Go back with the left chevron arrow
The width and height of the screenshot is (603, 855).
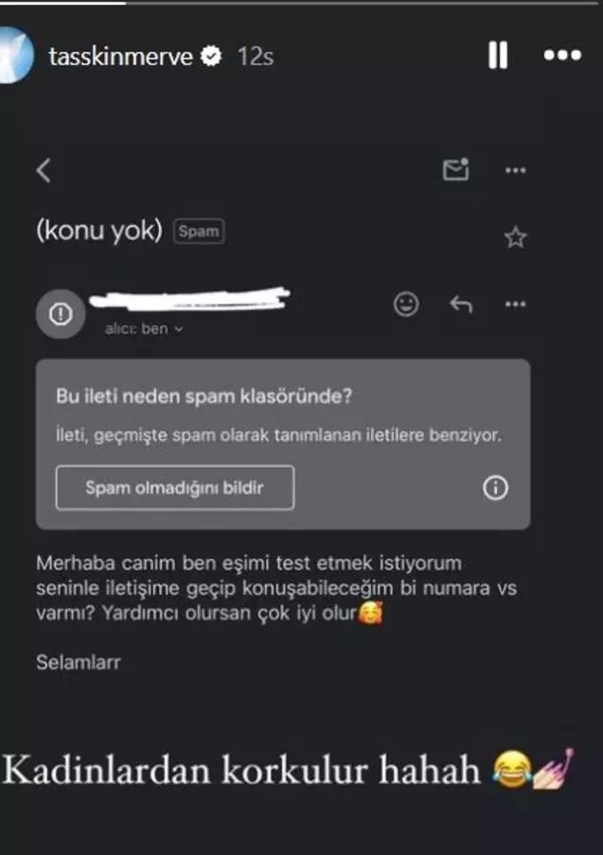pyautogui.click(x=44, y=170)
